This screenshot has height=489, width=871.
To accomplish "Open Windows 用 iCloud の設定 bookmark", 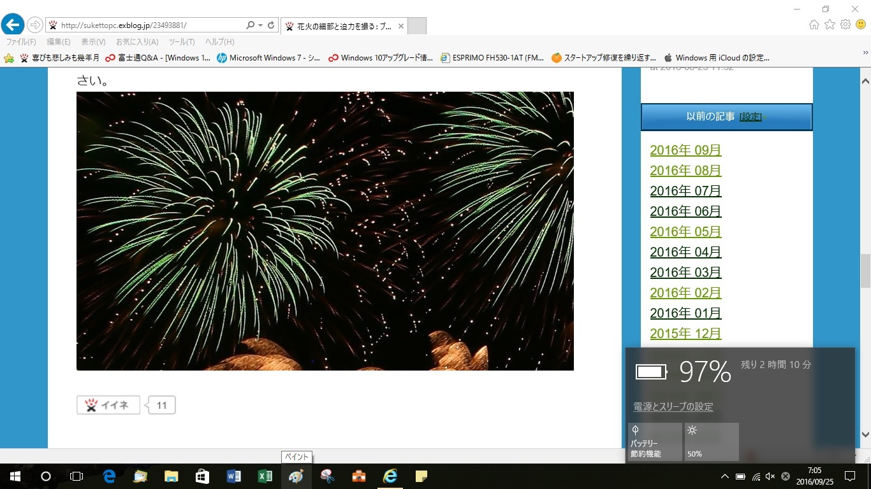I will 716,58.
